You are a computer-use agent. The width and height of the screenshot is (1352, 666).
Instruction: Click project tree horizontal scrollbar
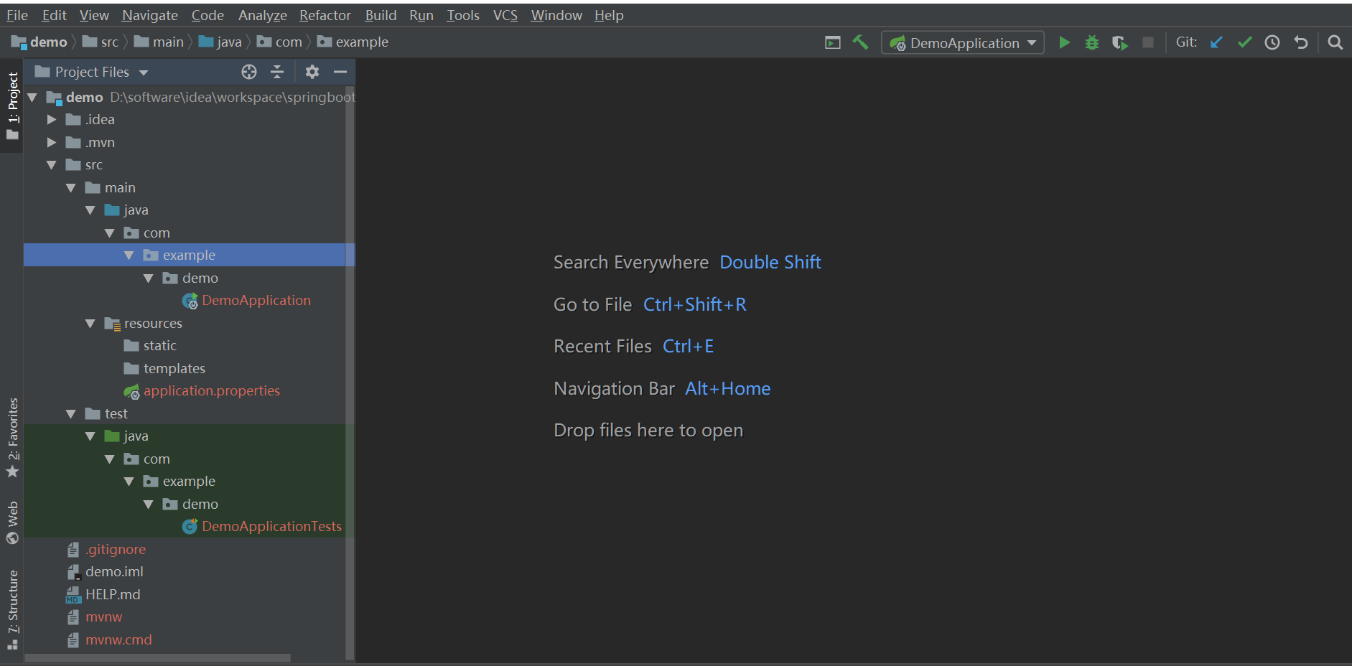158,658
